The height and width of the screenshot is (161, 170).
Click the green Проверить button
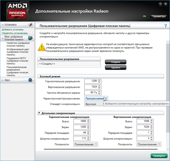coord(157,156)
